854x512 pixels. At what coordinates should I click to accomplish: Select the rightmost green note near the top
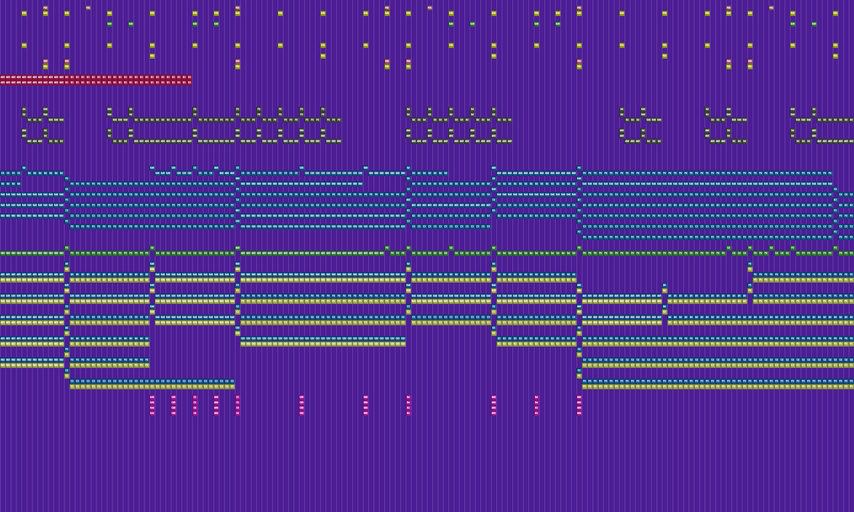pos(814,24)
